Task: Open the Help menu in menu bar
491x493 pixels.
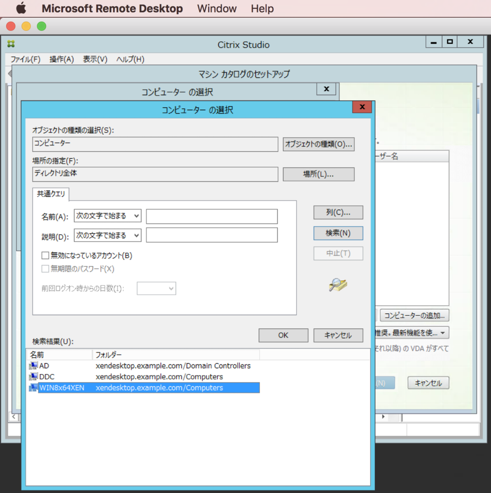Action: click(x=262, y=9)
